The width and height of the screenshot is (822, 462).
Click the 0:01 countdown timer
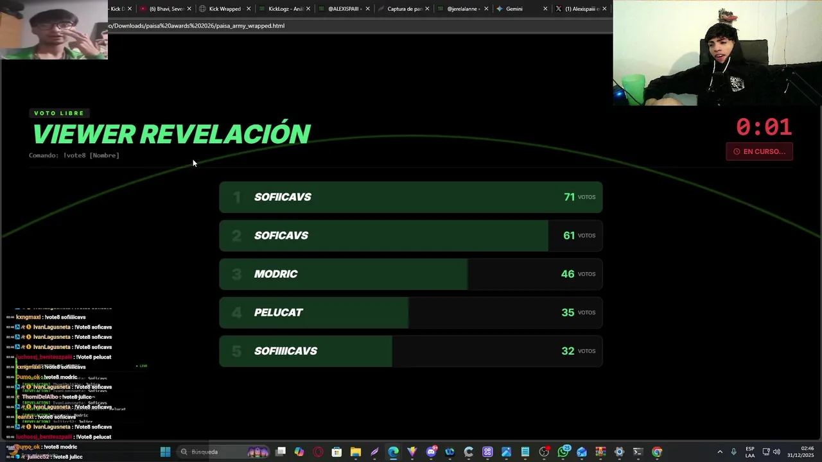tap(764, 127)
